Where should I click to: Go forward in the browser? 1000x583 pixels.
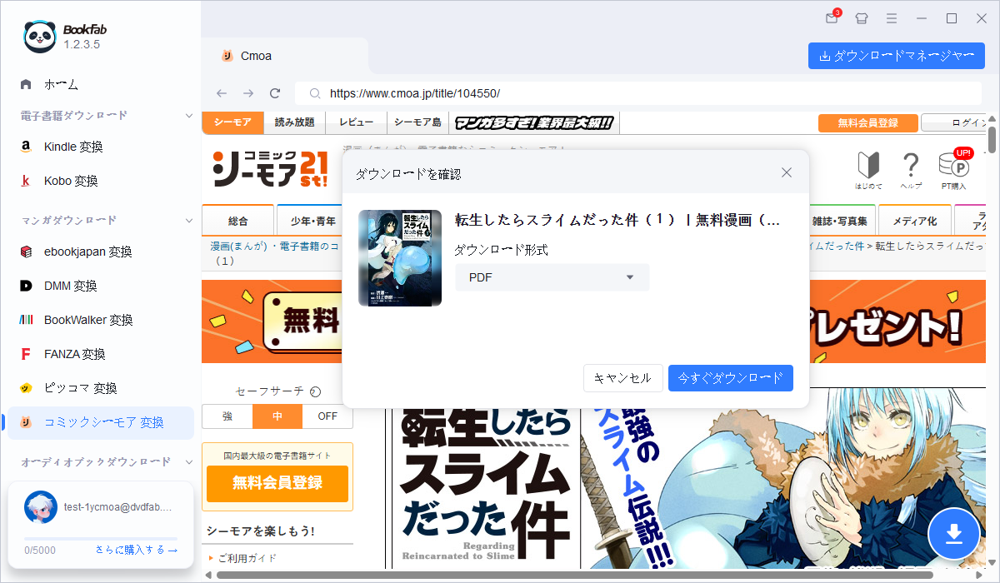(247, 93)
